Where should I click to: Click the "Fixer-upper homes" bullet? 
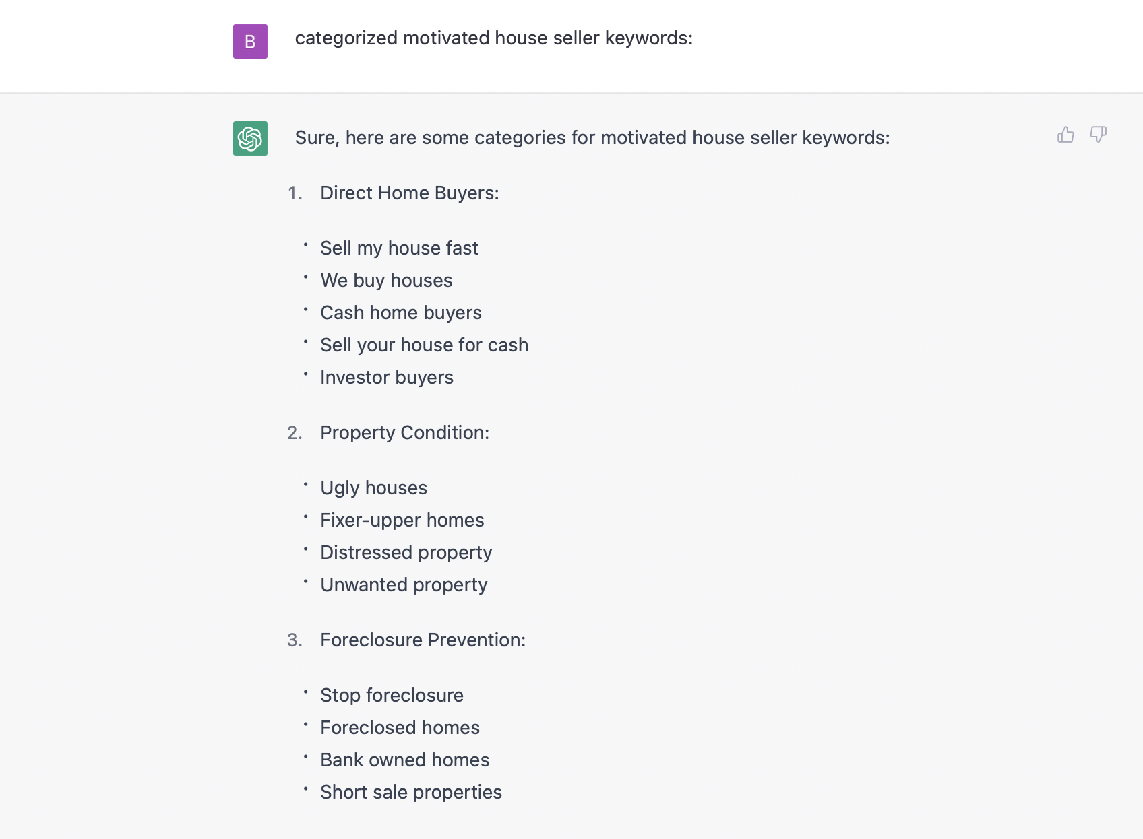click(402, 521)
